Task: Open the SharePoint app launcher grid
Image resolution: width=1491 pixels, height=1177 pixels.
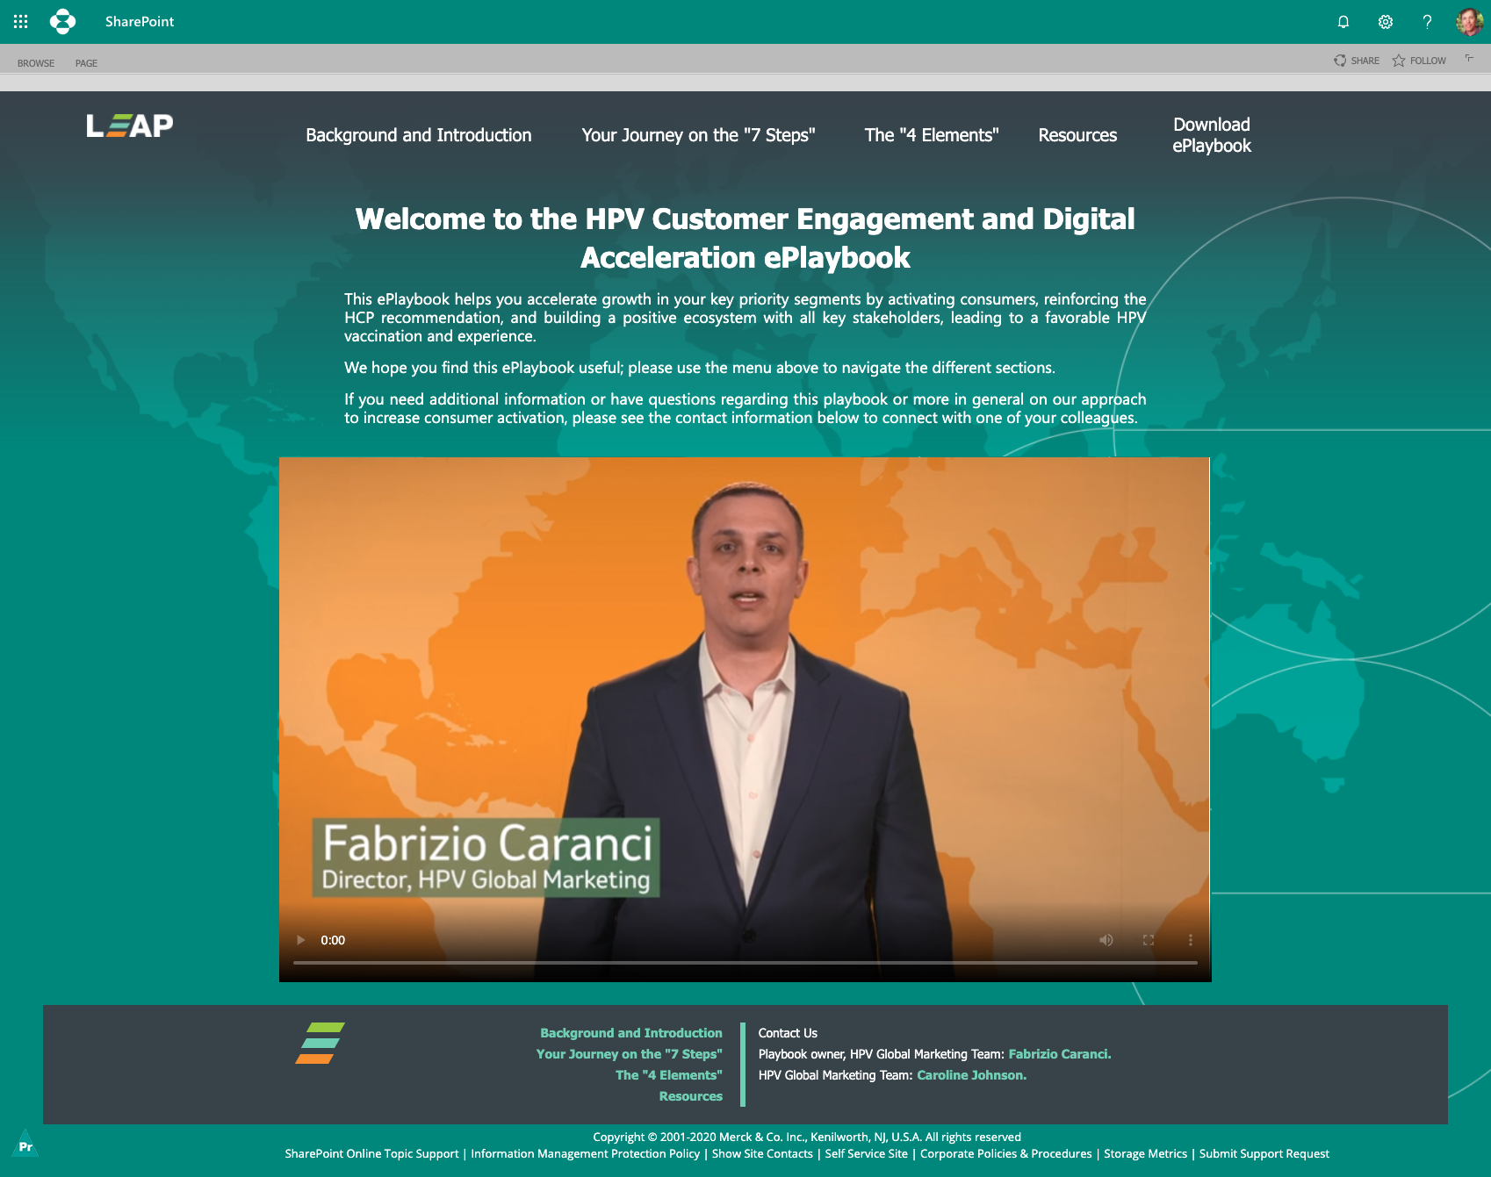Action: [x=21, y=21]
